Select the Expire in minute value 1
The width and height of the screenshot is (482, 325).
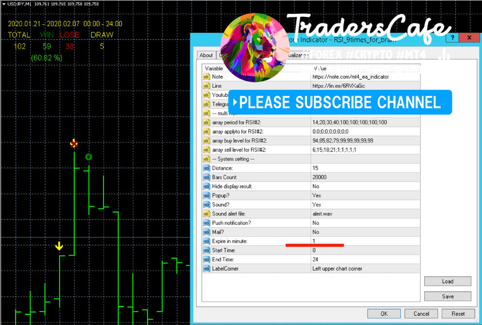tap(314, 241)
